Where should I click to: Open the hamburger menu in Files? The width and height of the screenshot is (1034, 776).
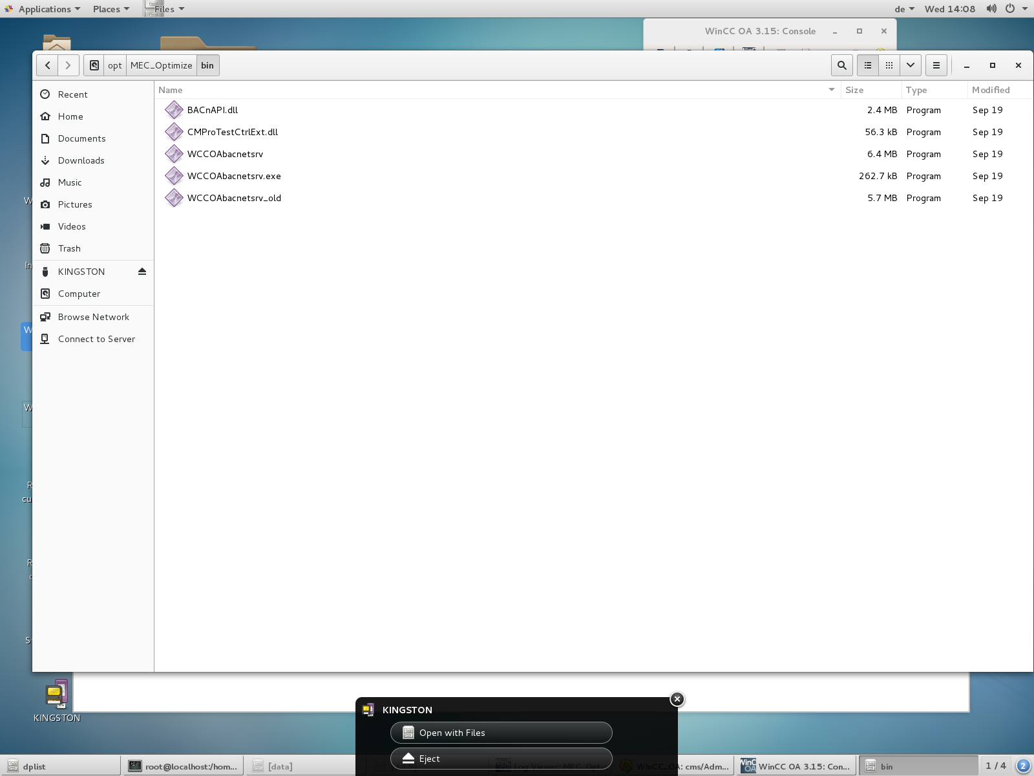point(936,65)
